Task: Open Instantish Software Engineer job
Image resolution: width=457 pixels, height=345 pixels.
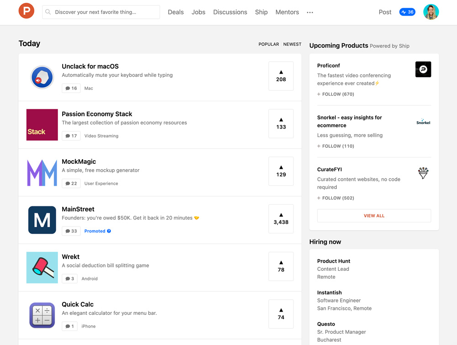Action: point(344,300)
